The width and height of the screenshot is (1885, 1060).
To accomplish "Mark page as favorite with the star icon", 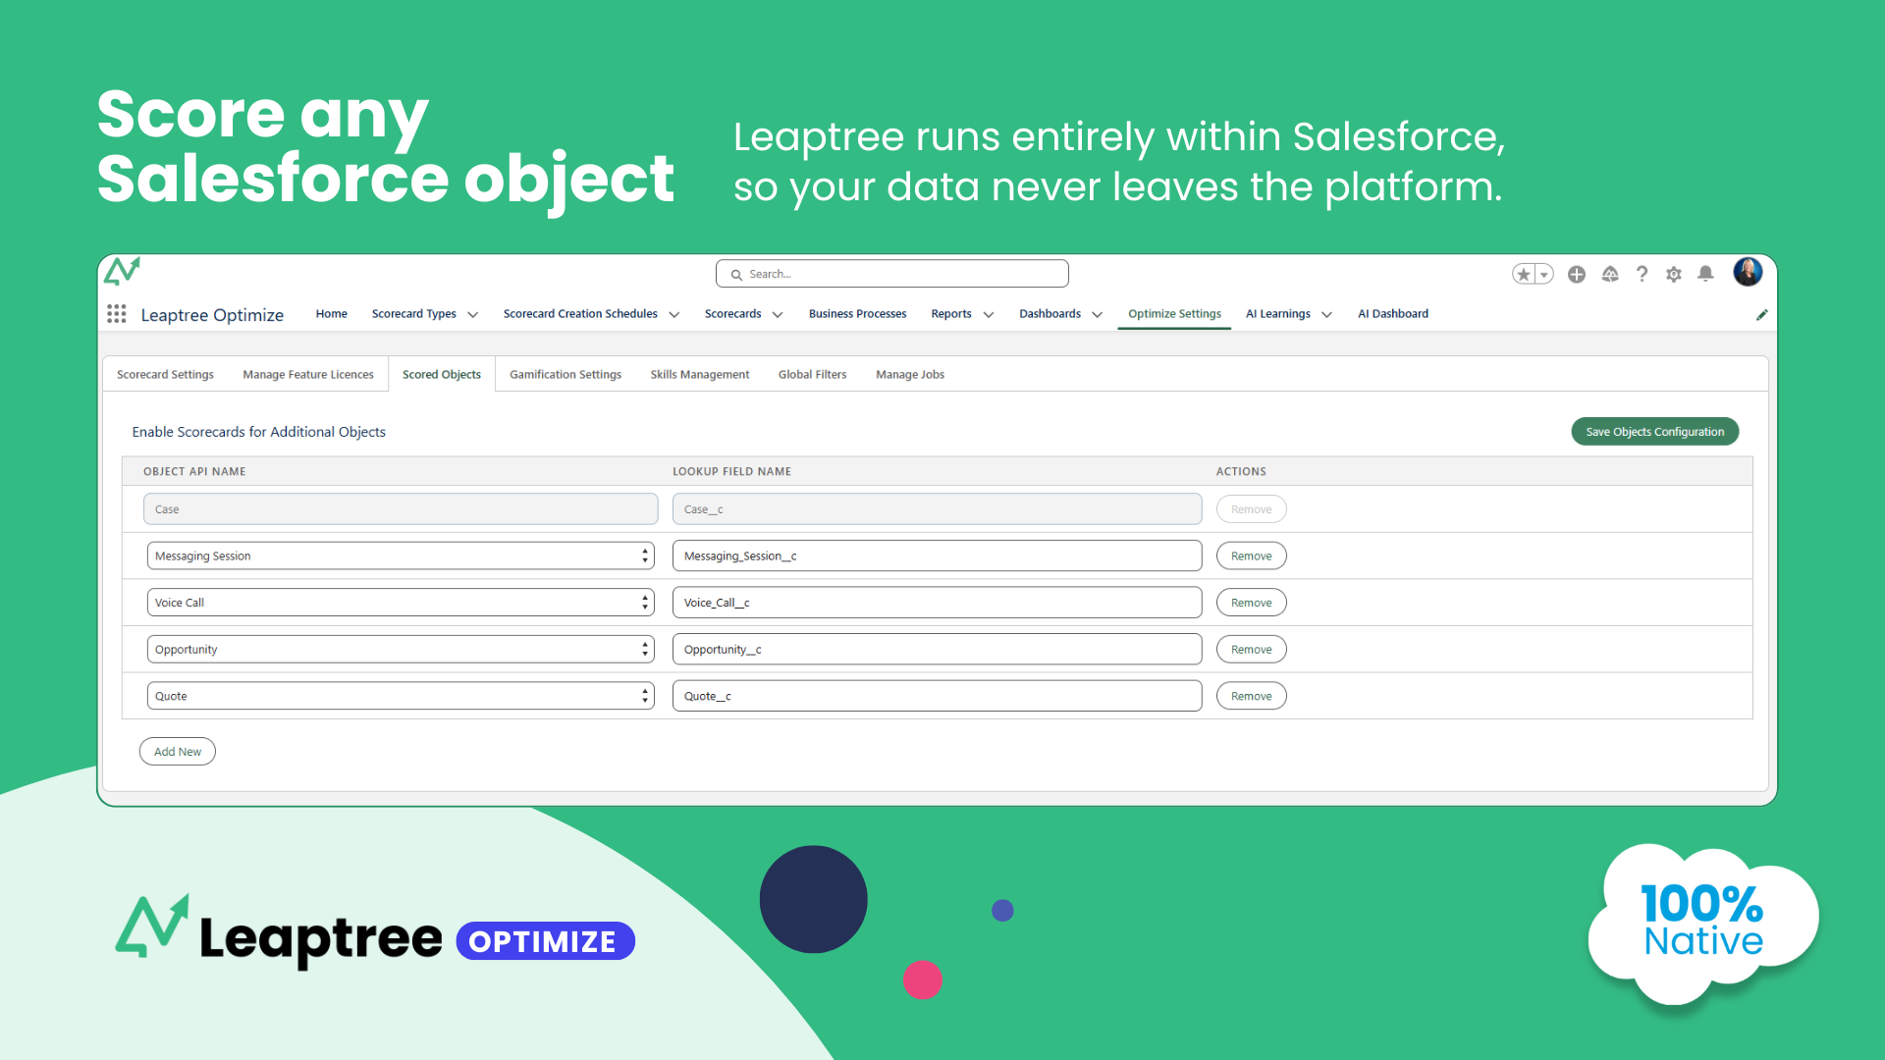I will pos(1524,274).
